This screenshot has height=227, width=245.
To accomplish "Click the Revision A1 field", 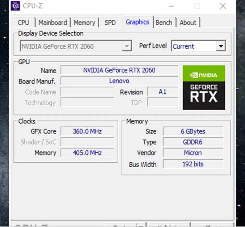I will 162,92.
